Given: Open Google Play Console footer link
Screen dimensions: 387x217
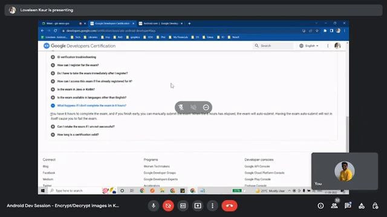Looking at the screenshot, I should point(258,179).
